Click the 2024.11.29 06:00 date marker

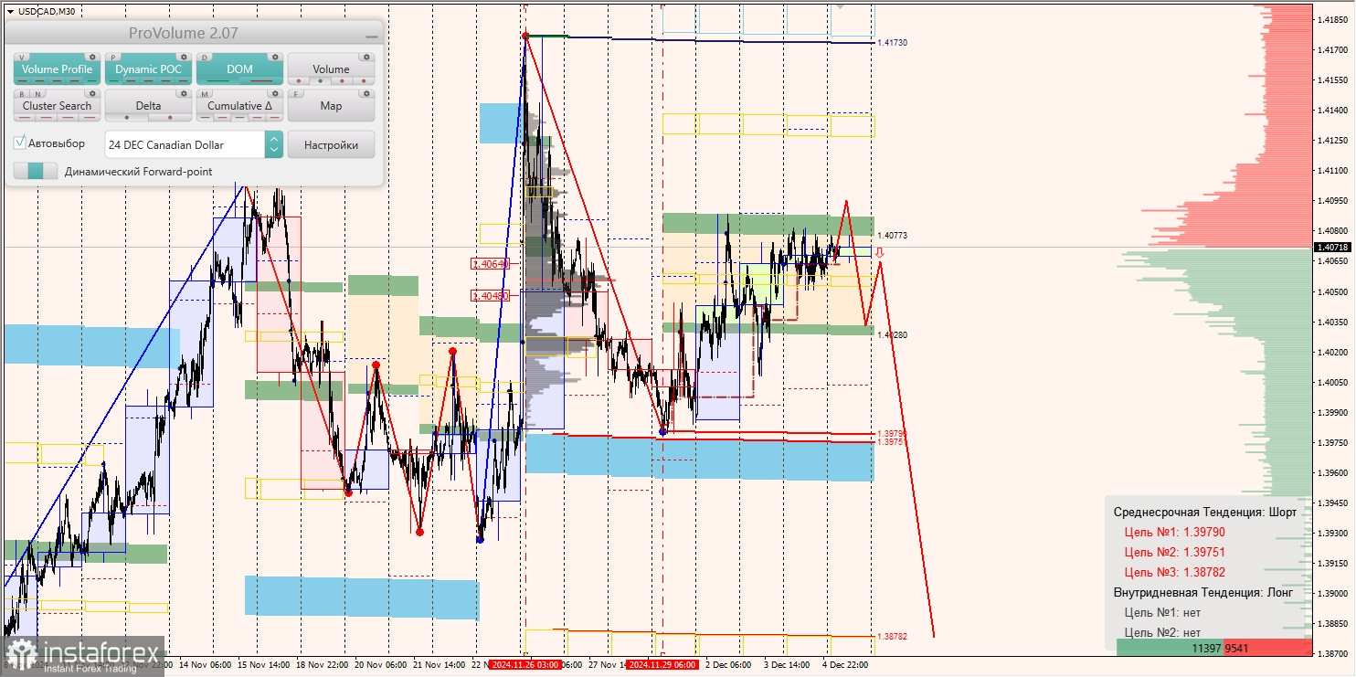662,664
